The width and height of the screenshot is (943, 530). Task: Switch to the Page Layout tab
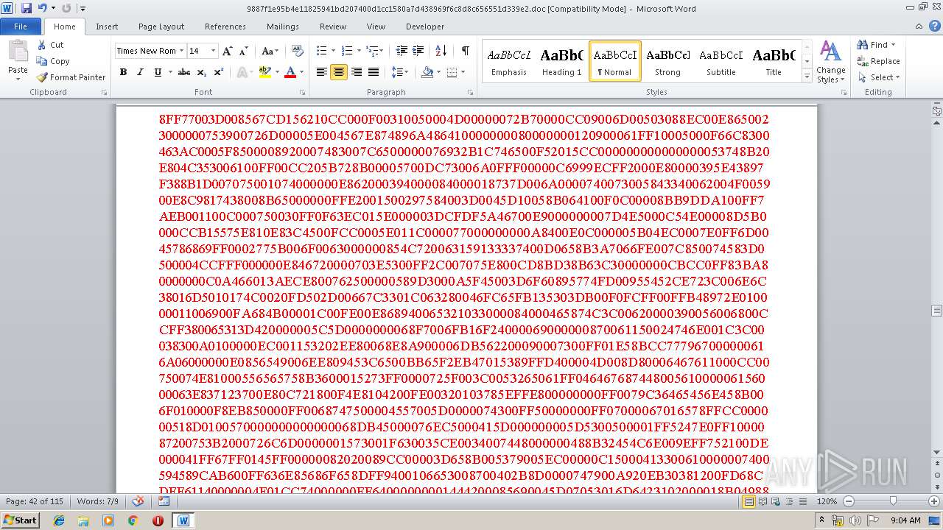click(x=161, y=26)
